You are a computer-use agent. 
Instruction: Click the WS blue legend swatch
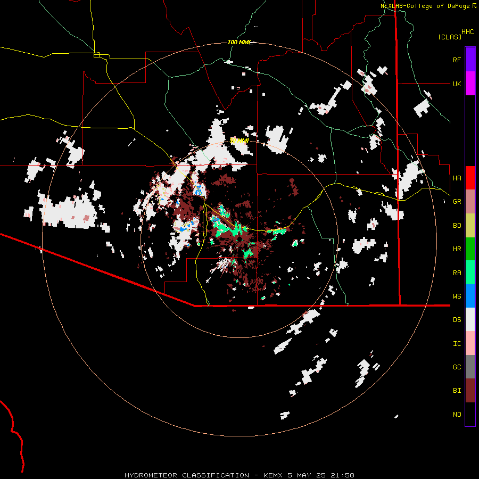pyautogui.click(x=470, y=296)
